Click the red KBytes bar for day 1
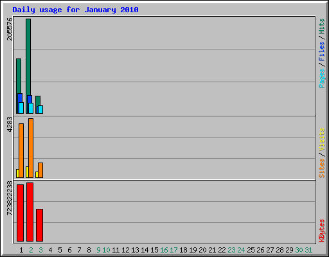The height and width of the screenshot is (257, 329). click(x=20, y=213)
